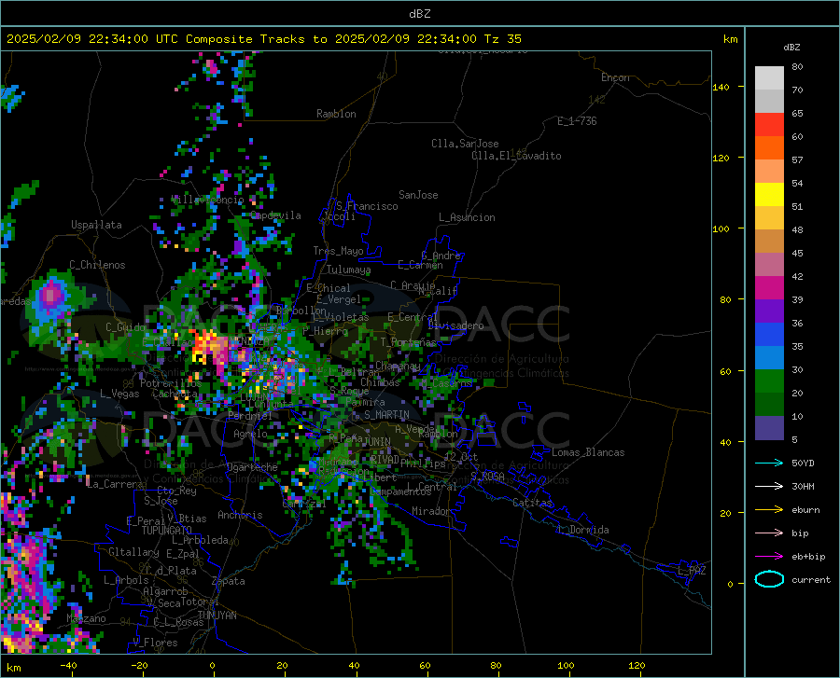Image resolution: width=840 pixels, height=678 pixels.
Task: Pick the green 20-30 dBZ color swatch
Action: coord(769,381)
